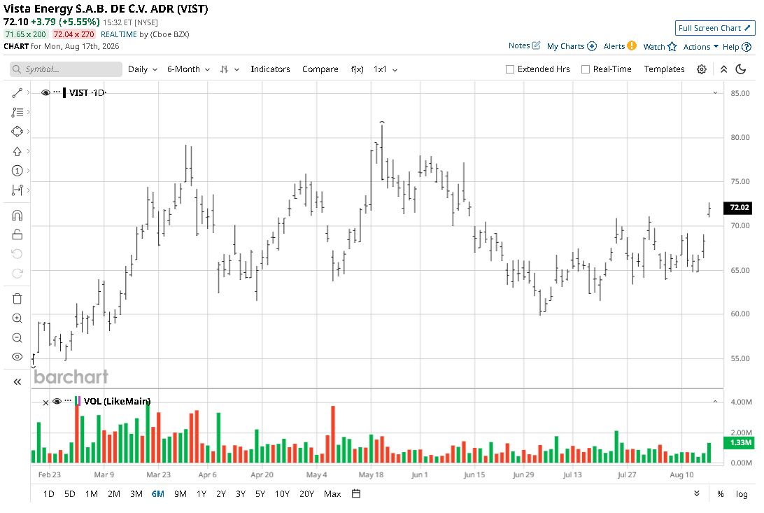Open the Daily frequency dropdown
The image size is (764, 513).
click(143, 69)
